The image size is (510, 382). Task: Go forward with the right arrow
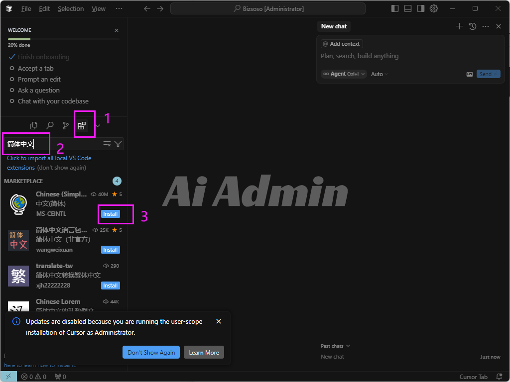coord(160,9)
